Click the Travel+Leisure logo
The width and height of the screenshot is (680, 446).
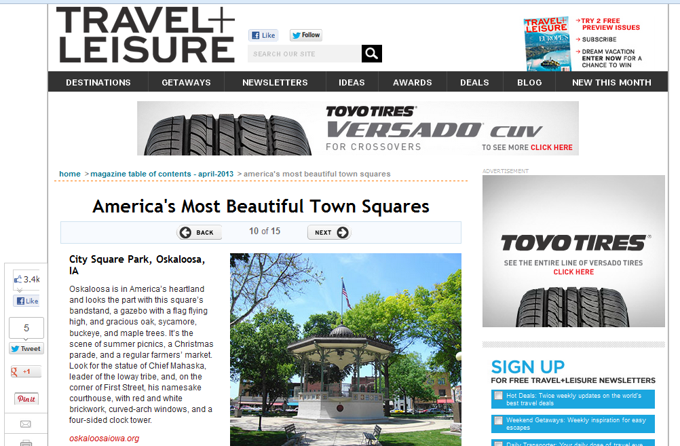(146, 35)
